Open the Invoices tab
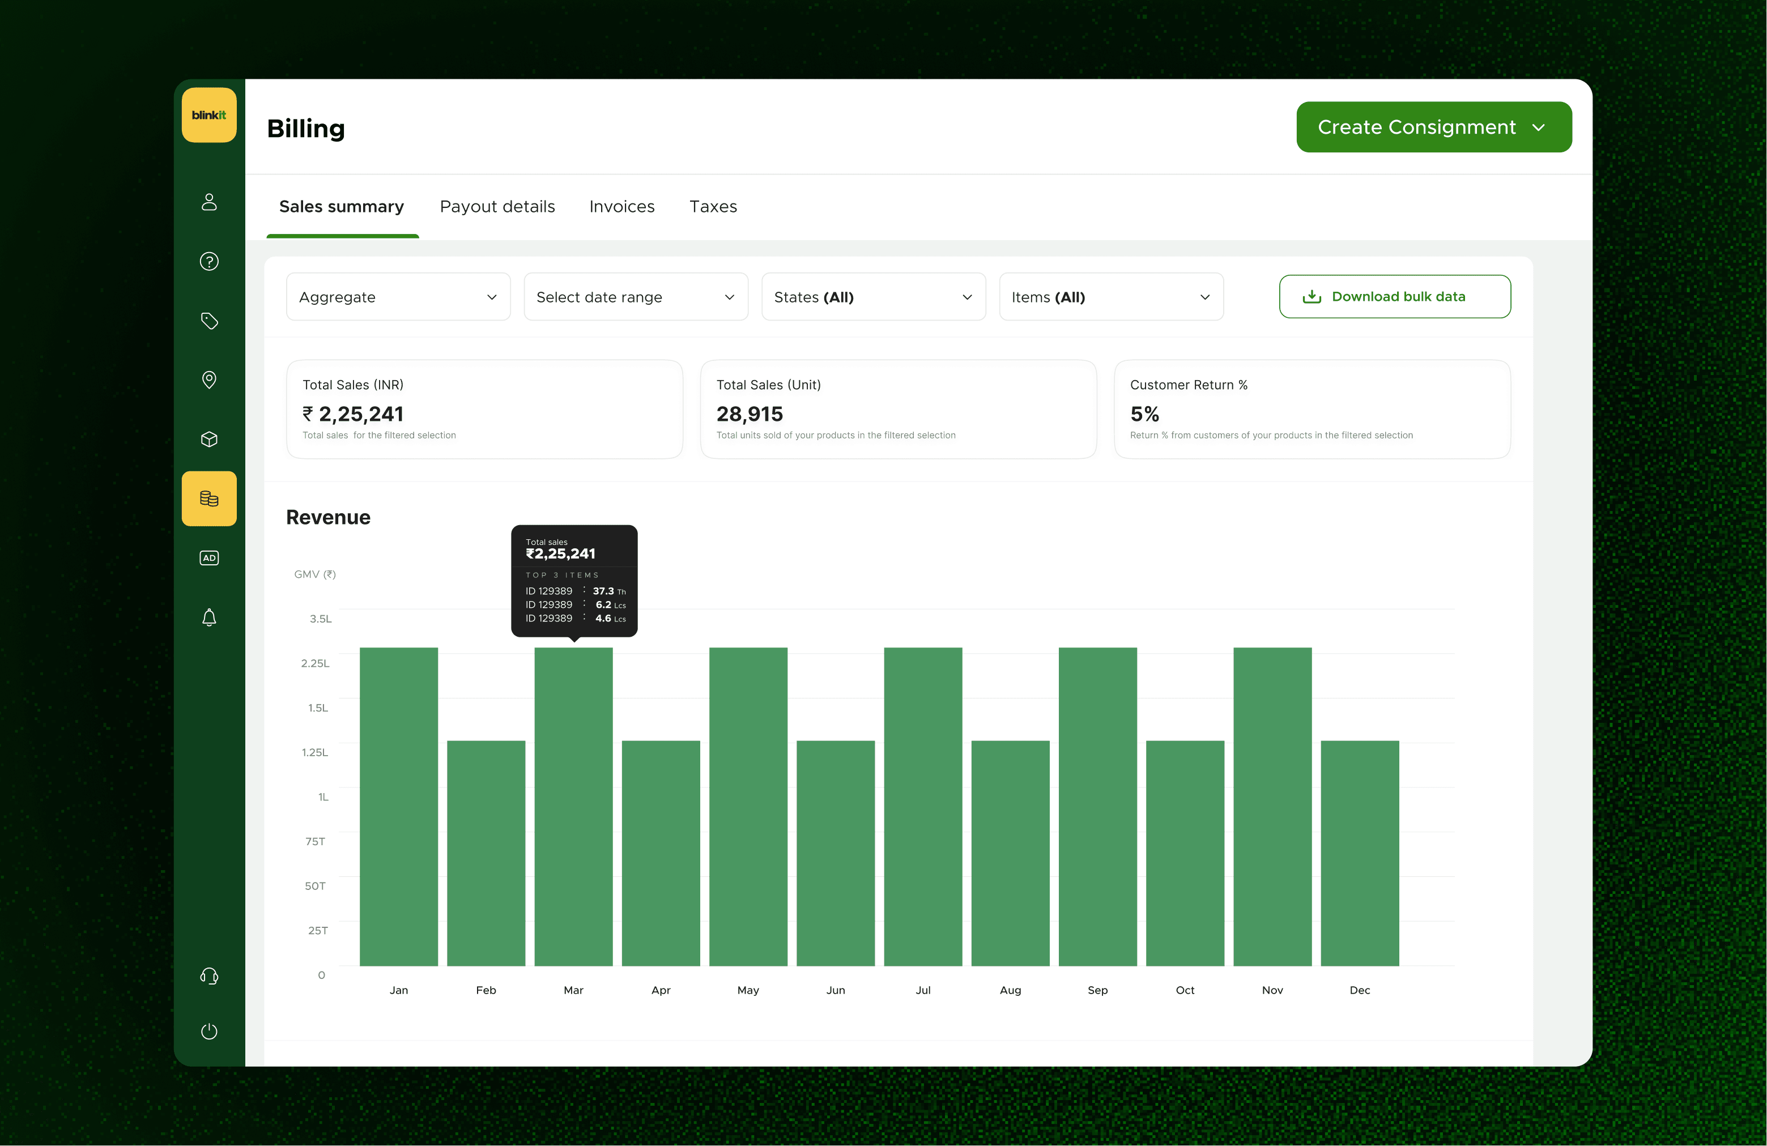This screenshot has width=1767, height=1146. pos(621,206)
